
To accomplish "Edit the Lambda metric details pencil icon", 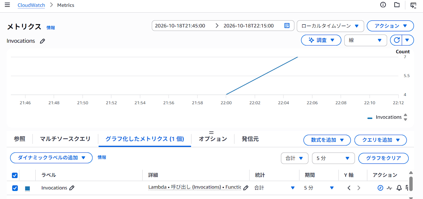I will pos(246,188).
